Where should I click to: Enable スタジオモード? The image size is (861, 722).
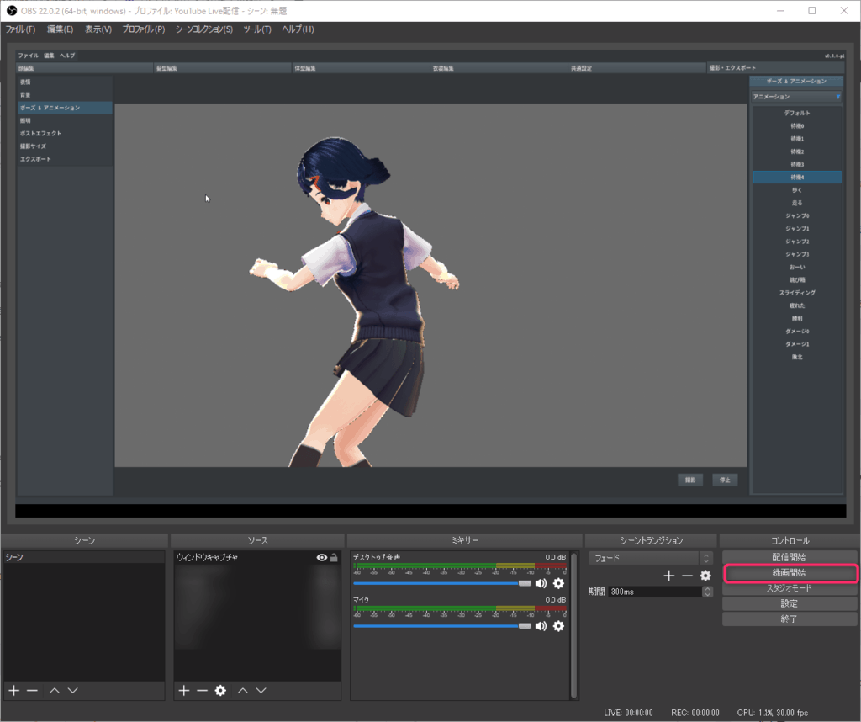pyautogui.click(x=789, y=588)
